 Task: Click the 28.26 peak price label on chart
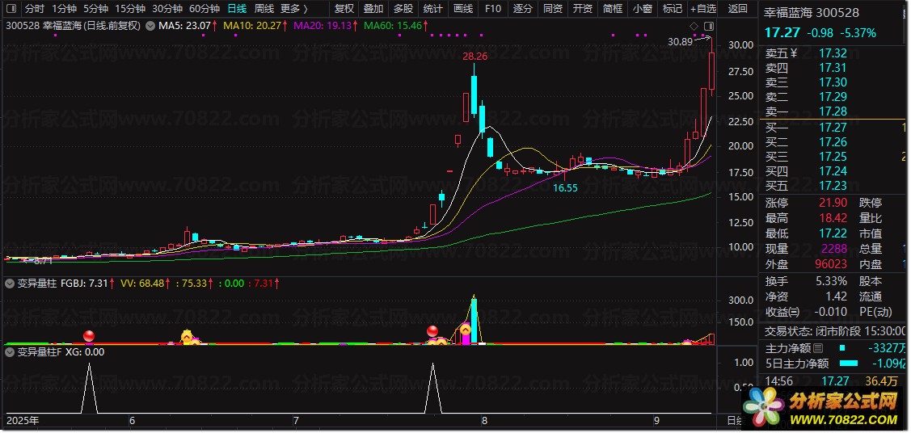pos(474,57)
